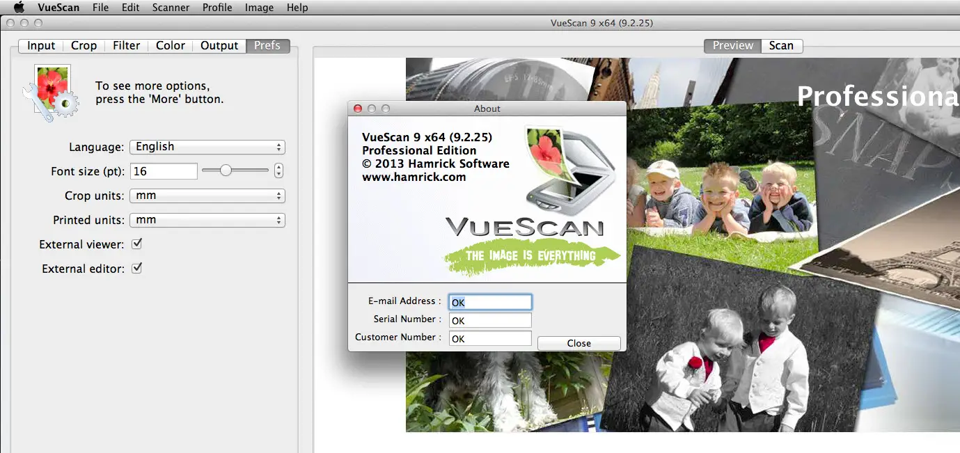This screenshot has height=453, width=960.
Task: Click the Font size text field
Action: click(164, 171)
